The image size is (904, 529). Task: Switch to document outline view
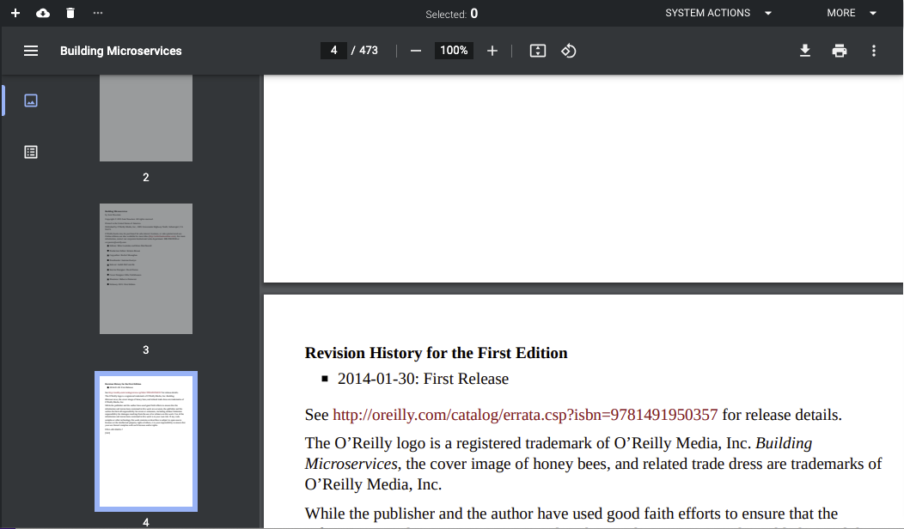coord(31,152)
